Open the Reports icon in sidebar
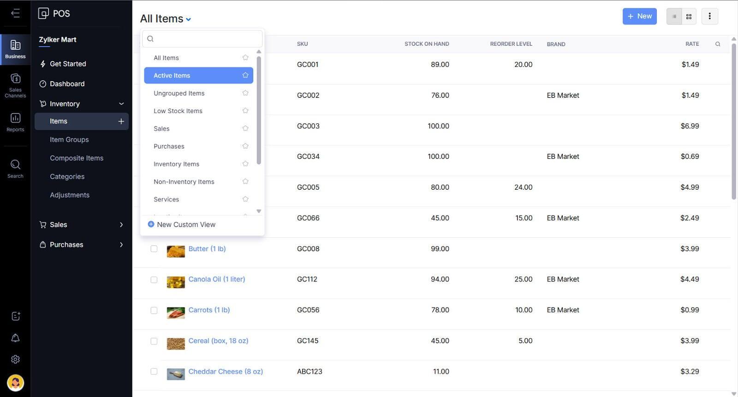The height and width of the screenshot is (397, 738). [x=15, y=122]
